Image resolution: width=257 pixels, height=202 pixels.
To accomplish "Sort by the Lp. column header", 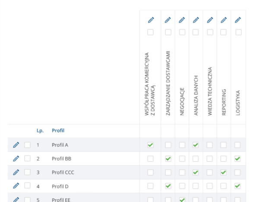I will click(x=40, y=131).
